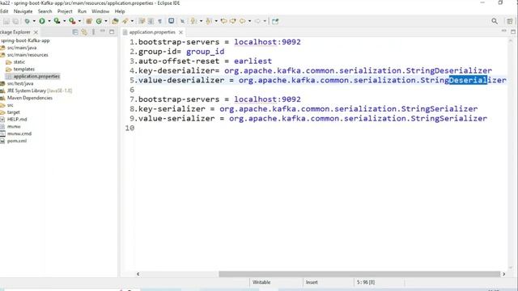Click the 'Writable' status bar entry
The width and height of the screenshot is (518, 291).
[261, 282]
